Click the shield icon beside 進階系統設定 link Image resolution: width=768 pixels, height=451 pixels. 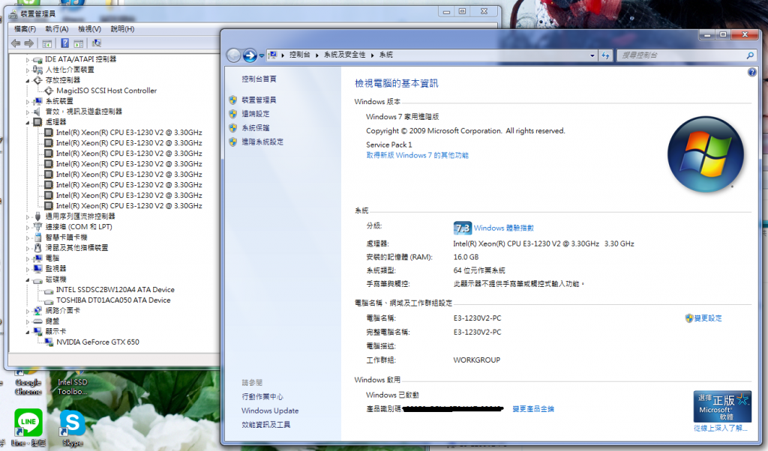232,142
